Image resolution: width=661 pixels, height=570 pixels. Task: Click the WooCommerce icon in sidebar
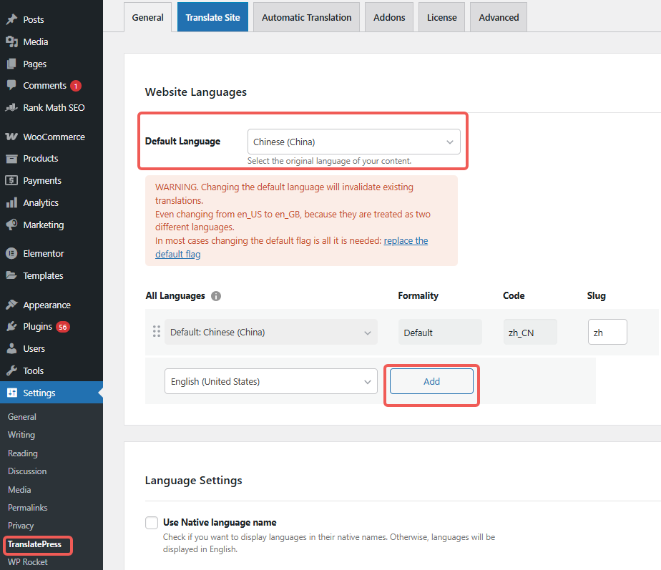point(11,137)
